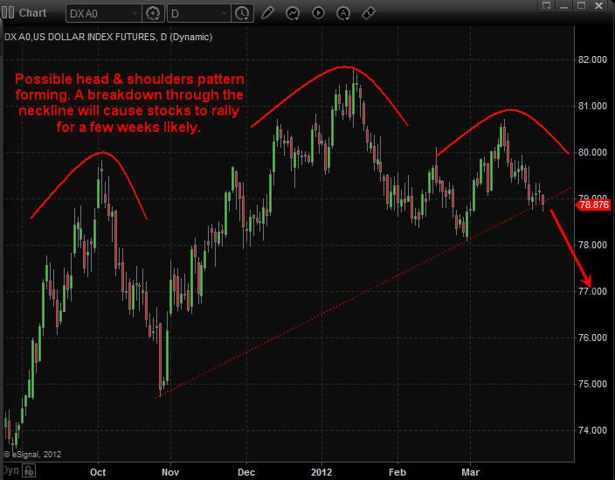Select the pencil drawing tools icon
615x480 pixels.
tap(267, 13)
